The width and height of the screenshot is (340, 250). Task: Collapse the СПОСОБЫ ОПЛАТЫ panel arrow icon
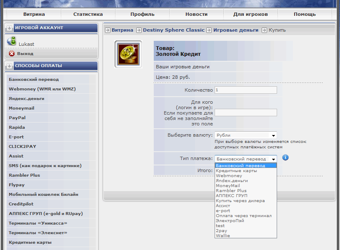click(x=9, y=66)
